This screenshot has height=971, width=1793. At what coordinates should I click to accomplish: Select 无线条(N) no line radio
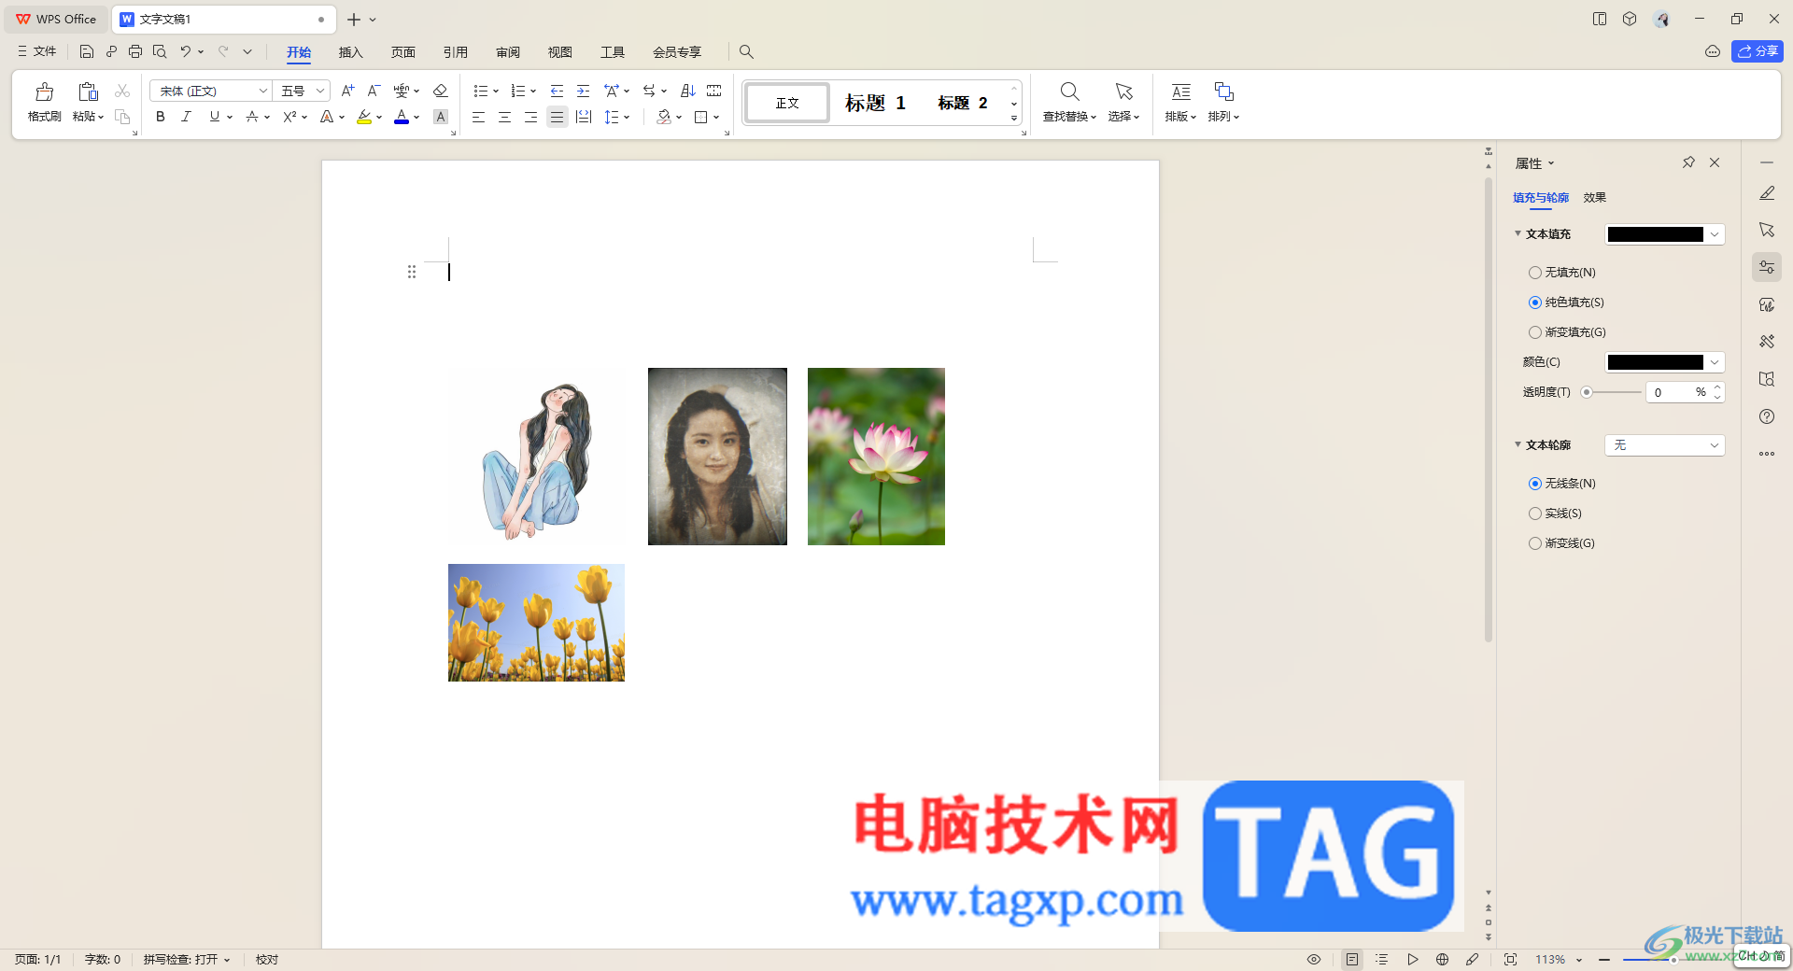click(x=1535, y=484)
